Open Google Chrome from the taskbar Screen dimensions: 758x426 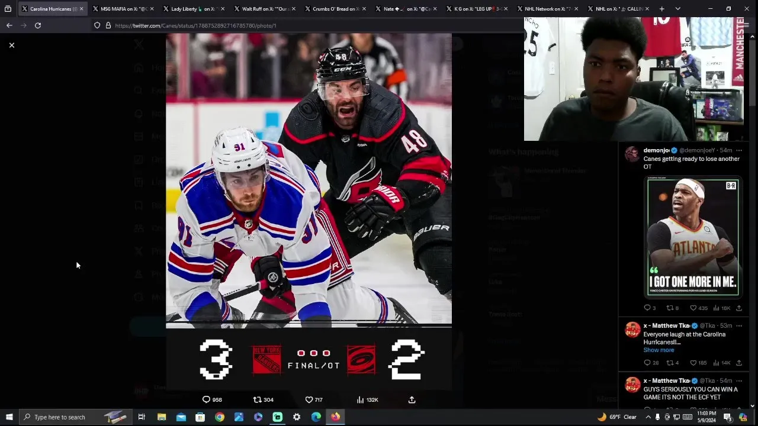(220, 417)
